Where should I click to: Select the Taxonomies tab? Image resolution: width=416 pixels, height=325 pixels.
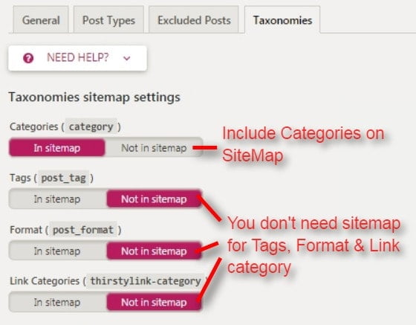pos(282,20)
